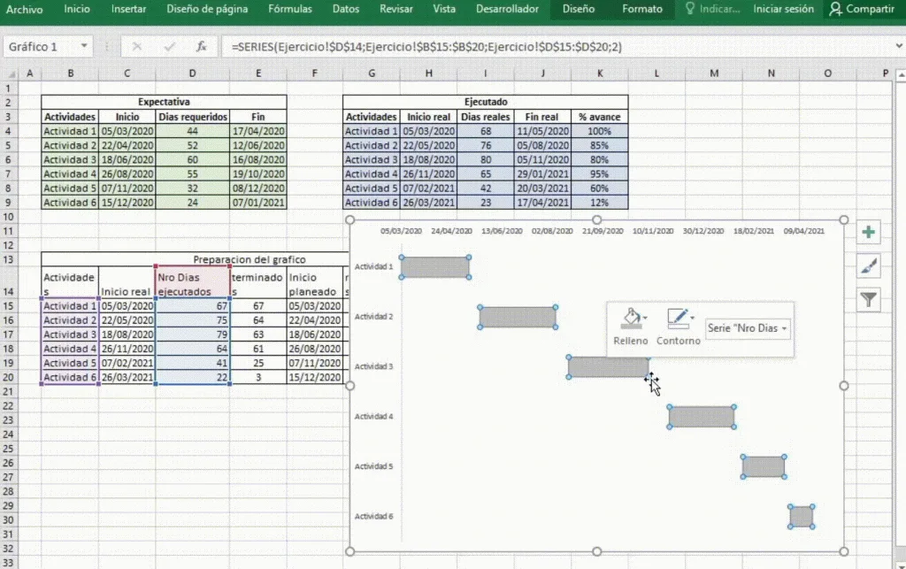Select the Actividad 2 gray chart bar
906x569 pixels.
point(518,317)
